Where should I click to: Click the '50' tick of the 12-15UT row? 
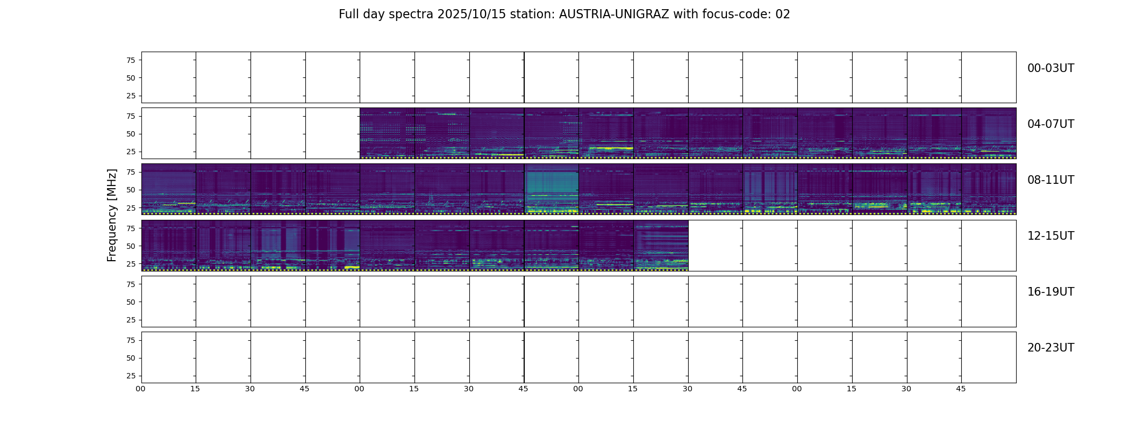click(x=131, y=246)
